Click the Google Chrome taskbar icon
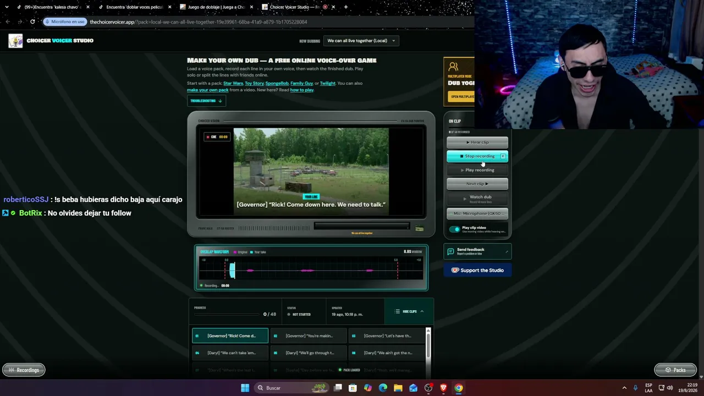 pyautogui.click(x=458, y=388)
